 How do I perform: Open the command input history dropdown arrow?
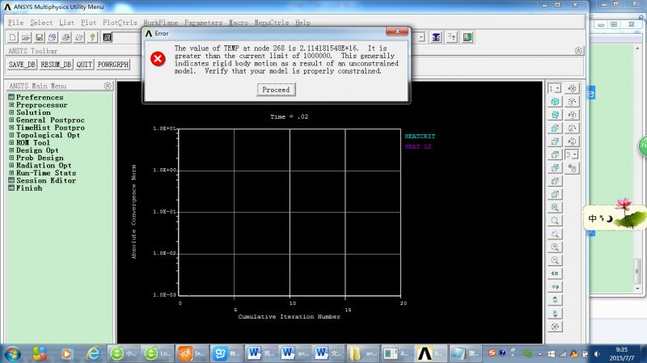(x=421, y=37)
